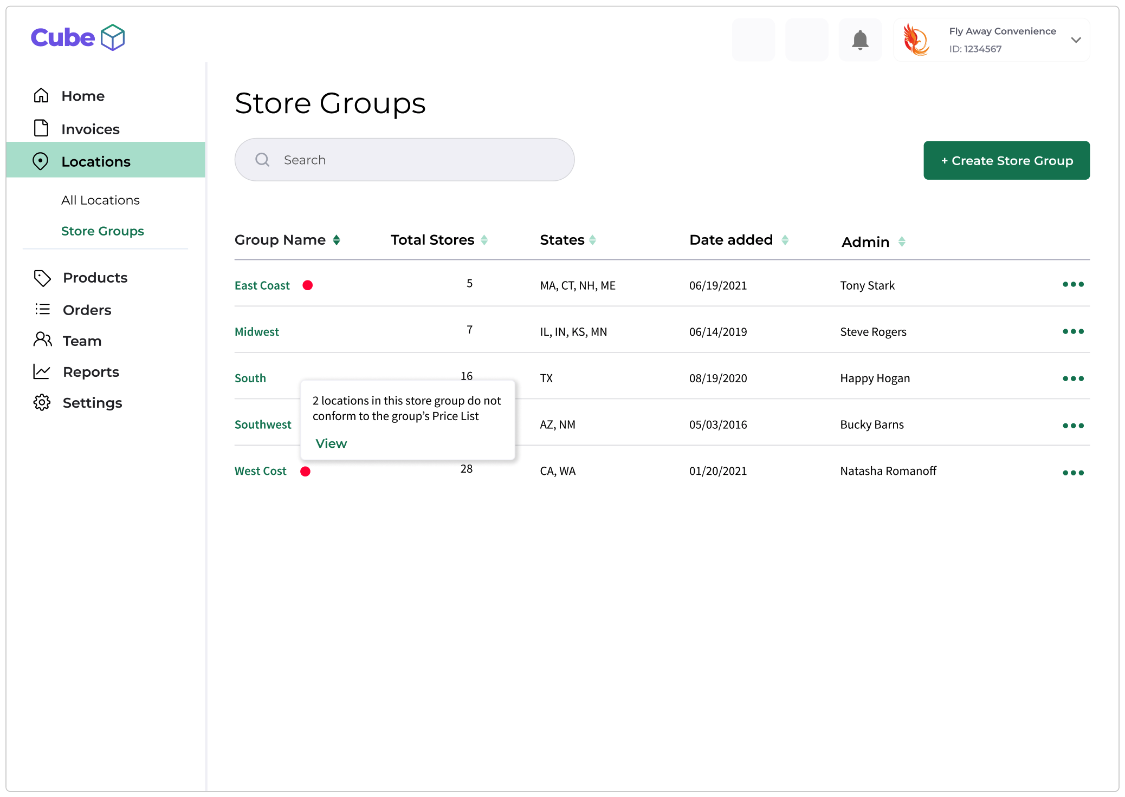Open South store group

click(x=250, y=378)
